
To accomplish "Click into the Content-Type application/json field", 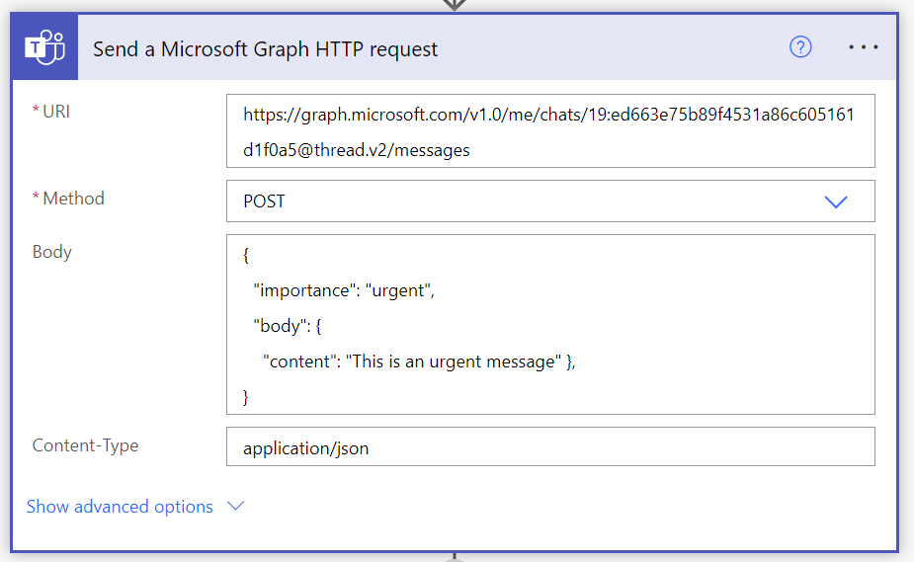I will [x=550, y=447].
